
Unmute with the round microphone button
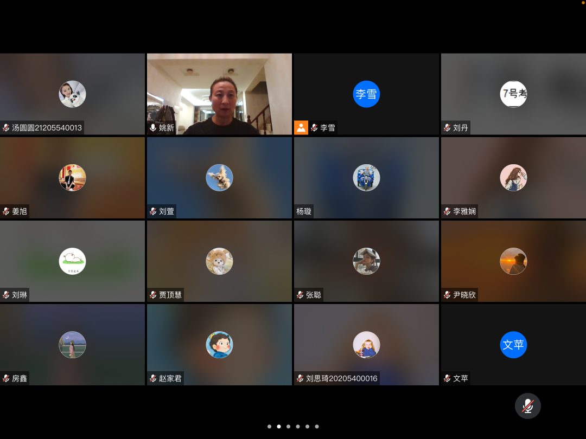pyautogui.click(x=527, y=406)
